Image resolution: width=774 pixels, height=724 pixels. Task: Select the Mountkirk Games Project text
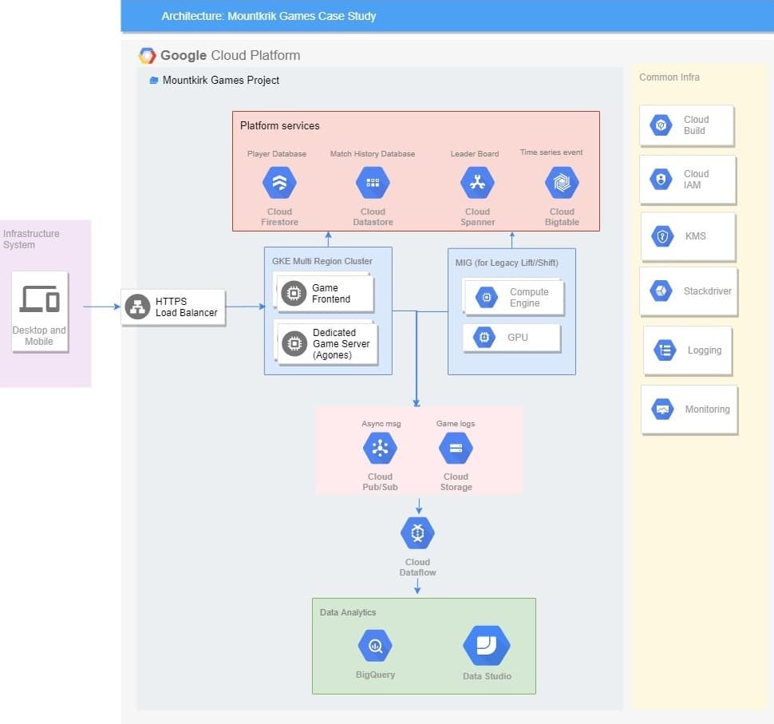221,80
